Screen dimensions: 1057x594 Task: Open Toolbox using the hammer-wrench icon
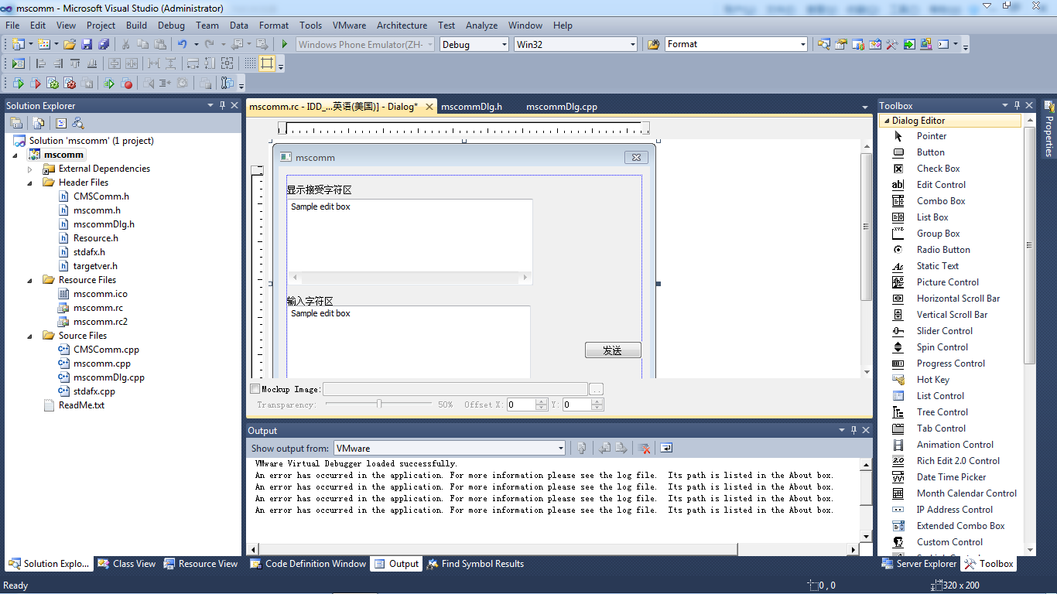click(x=891, y=44)
